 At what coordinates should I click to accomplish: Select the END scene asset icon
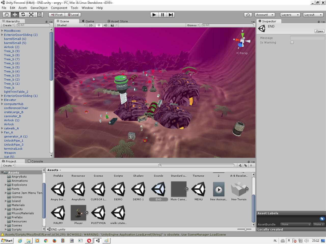coord(158,189)
